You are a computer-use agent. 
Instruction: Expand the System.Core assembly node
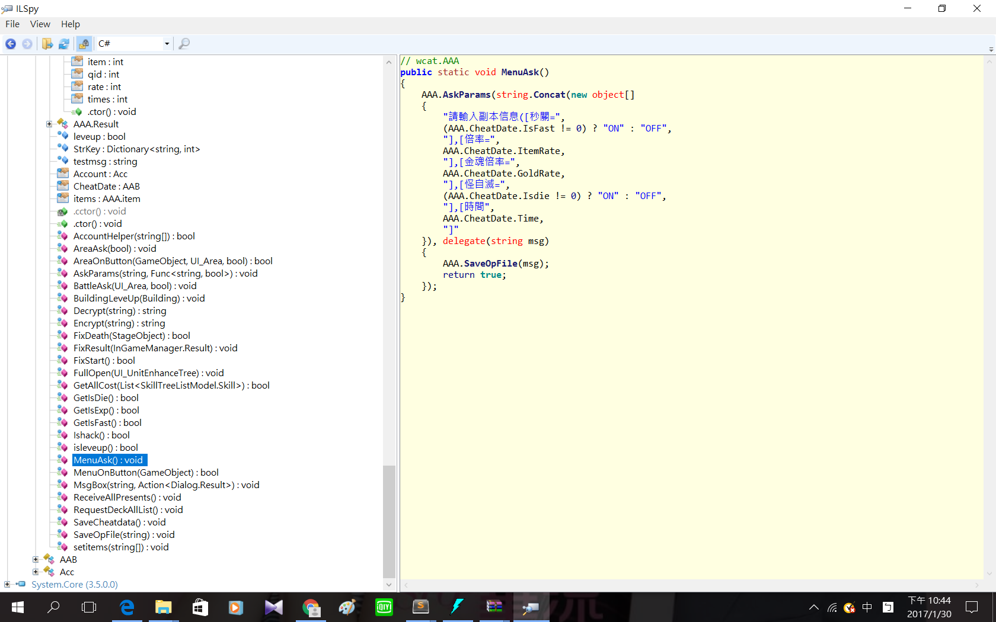coord(7,585)
